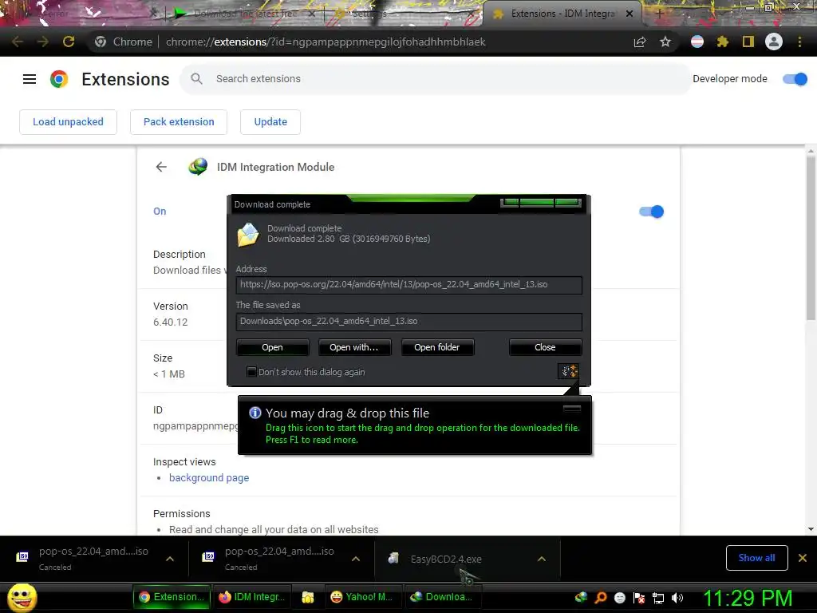Open the side panel icon in toolbar
Viewport: 817px width, 613px height.
748,42
